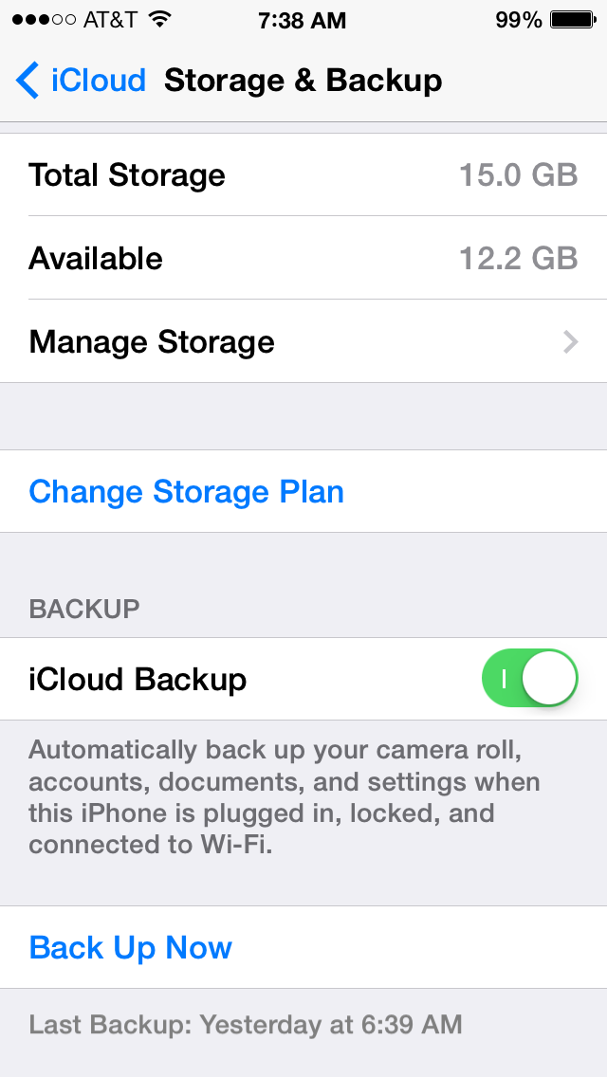607x1077 pixels.
Task: Tap the AT&T carrier label
Action: tap(111, 20)
